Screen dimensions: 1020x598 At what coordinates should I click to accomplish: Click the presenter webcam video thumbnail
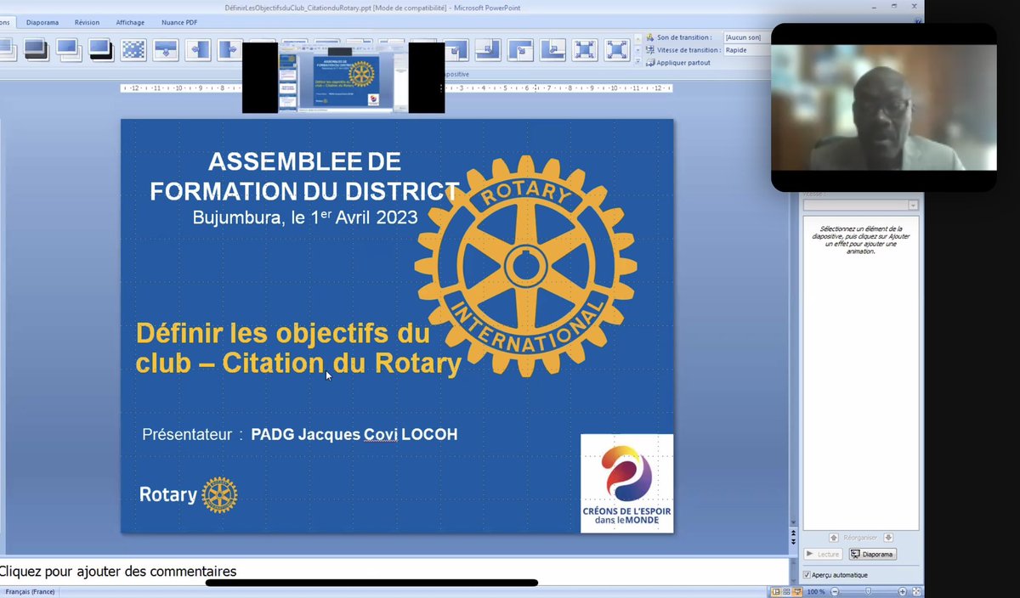884,108
